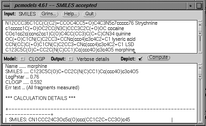The width and height of the screenshot is (206, 126).
Task: Toggle the Depict checkbox
Action: click(140, 59)
